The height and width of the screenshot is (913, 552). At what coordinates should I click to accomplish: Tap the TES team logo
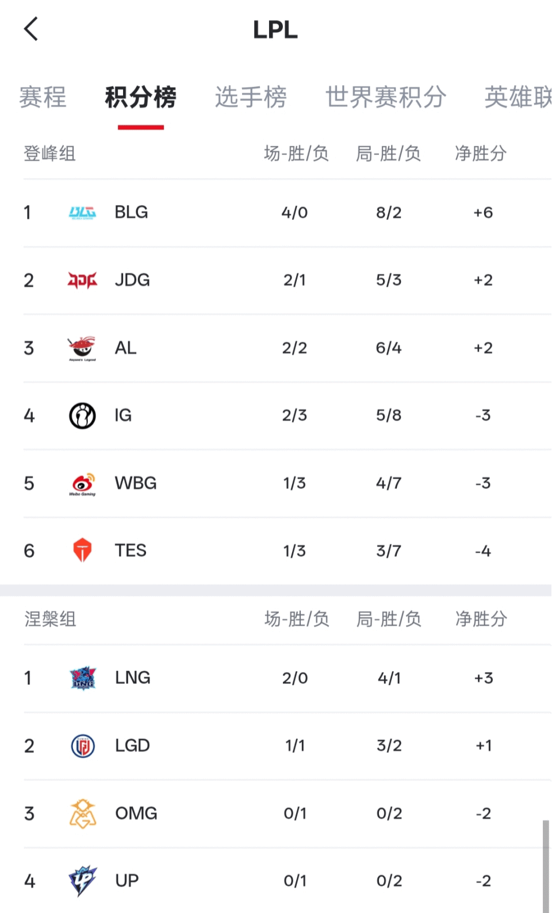pos(82,550)
